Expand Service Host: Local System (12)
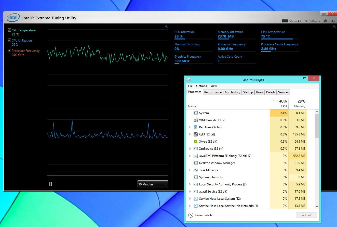Screen dimensions: 337x227 190,198
